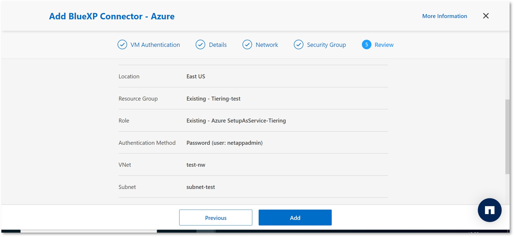
Task: Click the Role field label
Action: (124, 121)
